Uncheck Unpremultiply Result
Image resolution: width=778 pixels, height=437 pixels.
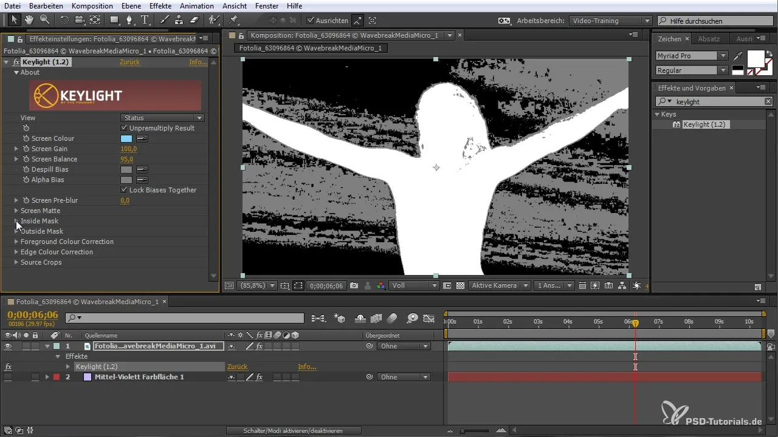pos(124,128)
